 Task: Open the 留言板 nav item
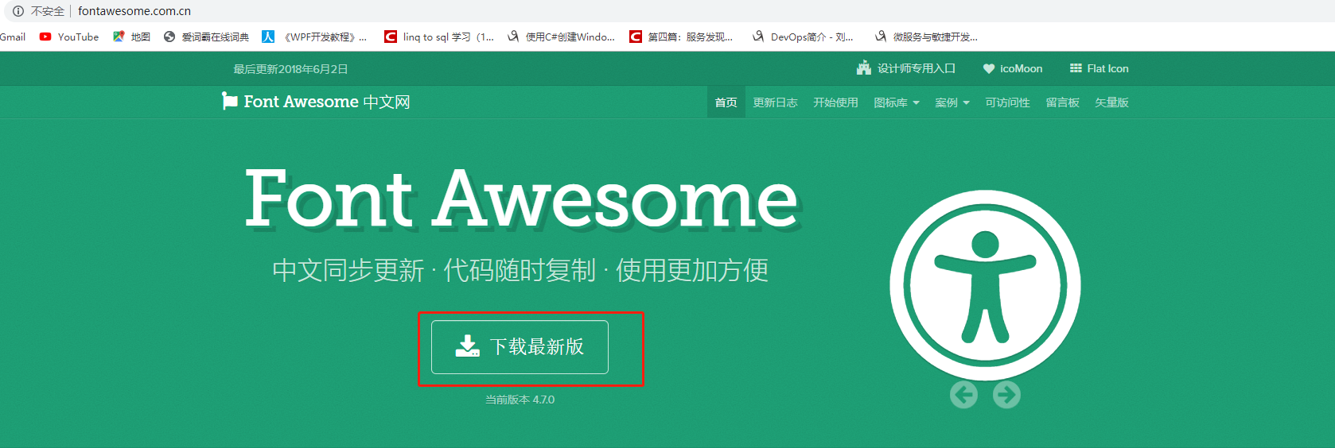pyautogui.click(x=1062, y=102)
